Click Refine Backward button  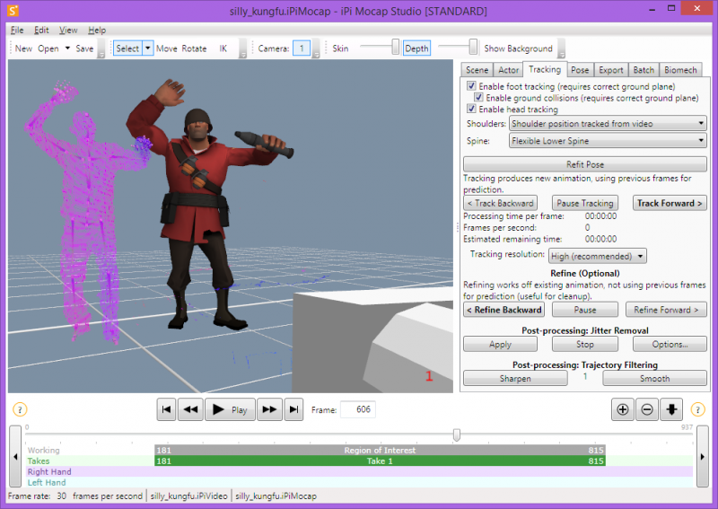pos(503,310)
